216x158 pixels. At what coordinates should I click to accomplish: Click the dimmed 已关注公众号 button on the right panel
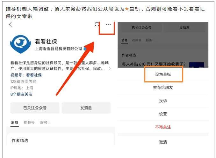click(x=141, y=28)
